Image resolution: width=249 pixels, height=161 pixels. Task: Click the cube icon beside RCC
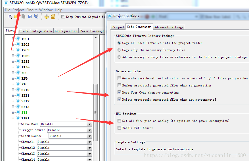[x=18, y=73]
